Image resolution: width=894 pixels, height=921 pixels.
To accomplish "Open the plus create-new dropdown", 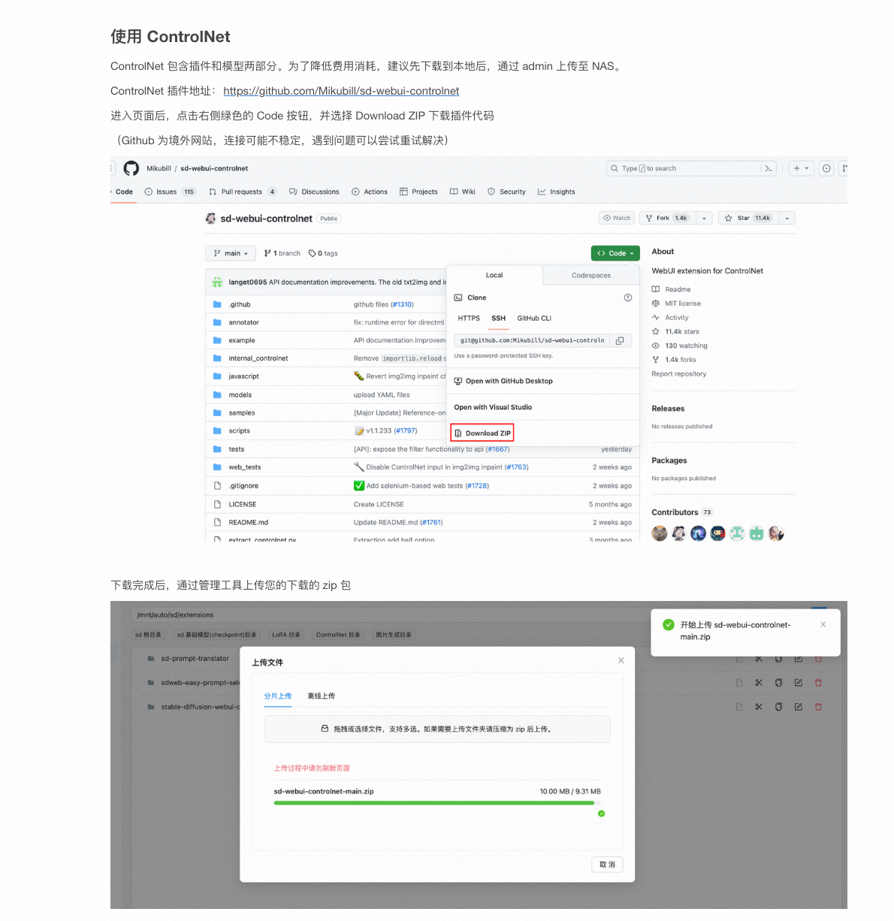I will (801, 168).
